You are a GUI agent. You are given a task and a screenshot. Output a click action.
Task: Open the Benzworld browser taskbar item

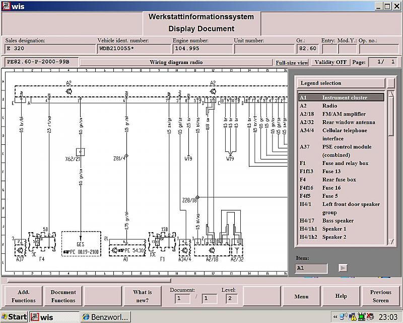click(x=106, y=317)
